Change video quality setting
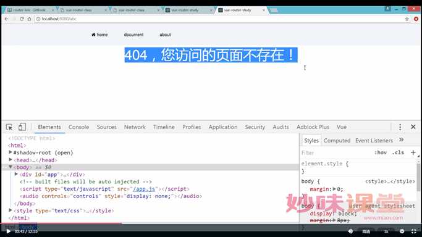 366,231
